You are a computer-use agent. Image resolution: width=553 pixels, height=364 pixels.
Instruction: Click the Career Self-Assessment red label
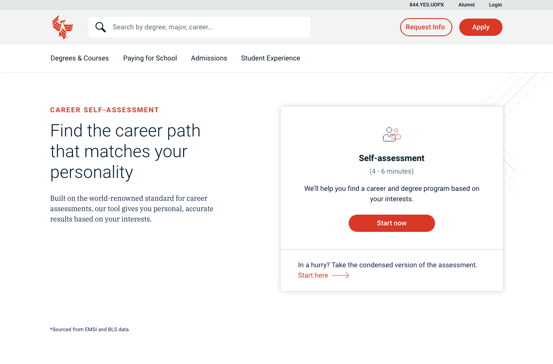105,110
